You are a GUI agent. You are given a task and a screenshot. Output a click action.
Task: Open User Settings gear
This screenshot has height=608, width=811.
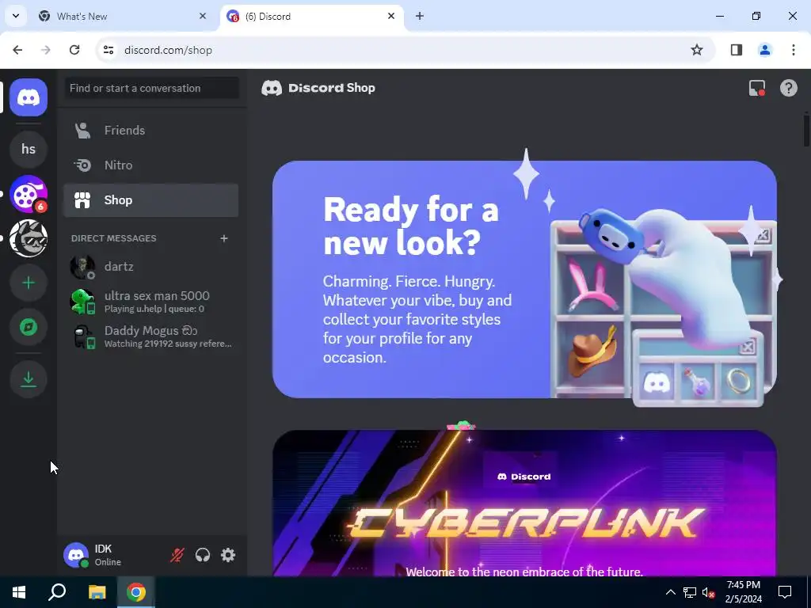click(228, 555)
